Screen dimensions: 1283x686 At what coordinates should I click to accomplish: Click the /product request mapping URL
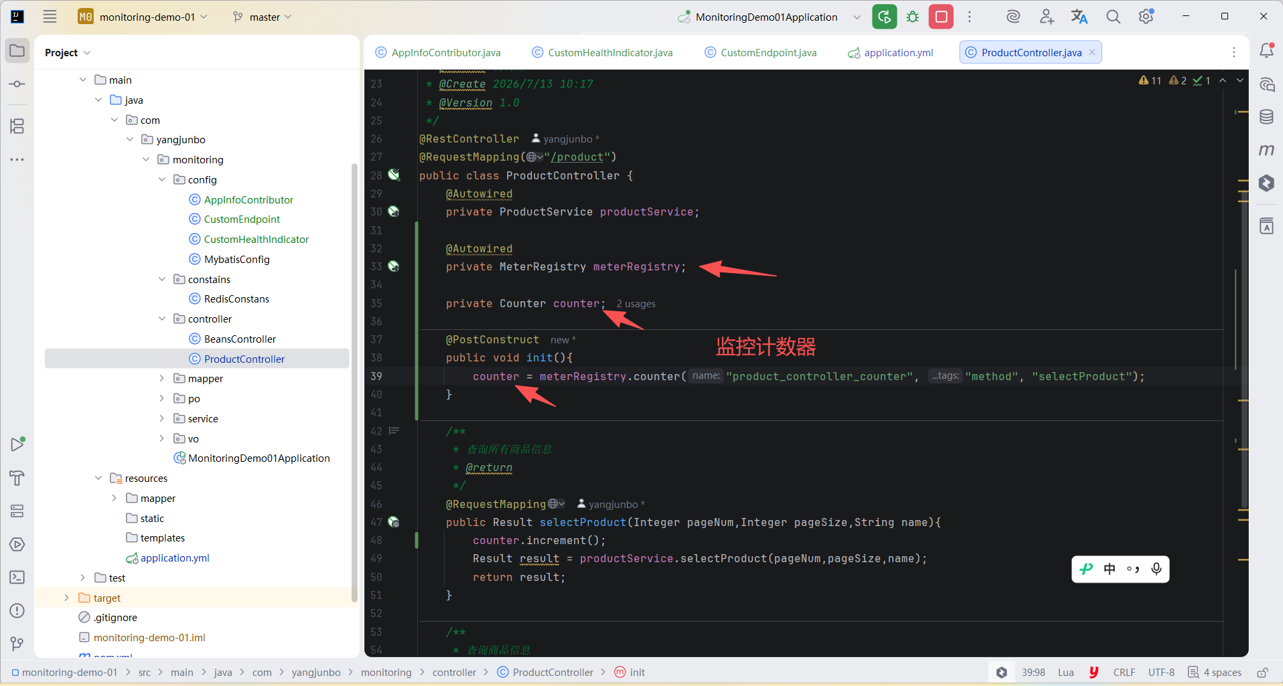pyautogui.click(x=577, y=157)
